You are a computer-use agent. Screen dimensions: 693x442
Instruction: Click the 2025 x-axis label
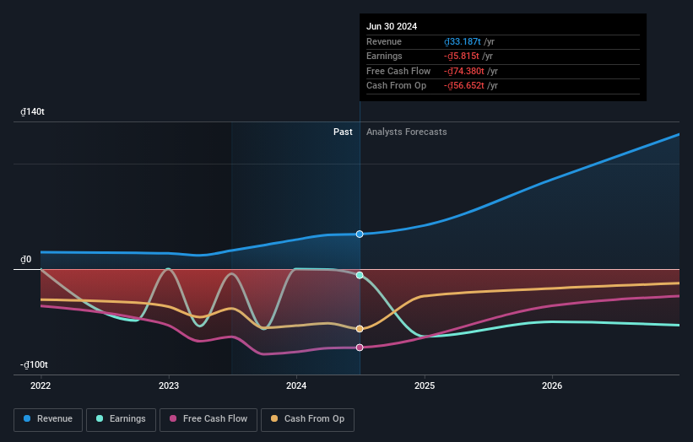coord(425,385)
